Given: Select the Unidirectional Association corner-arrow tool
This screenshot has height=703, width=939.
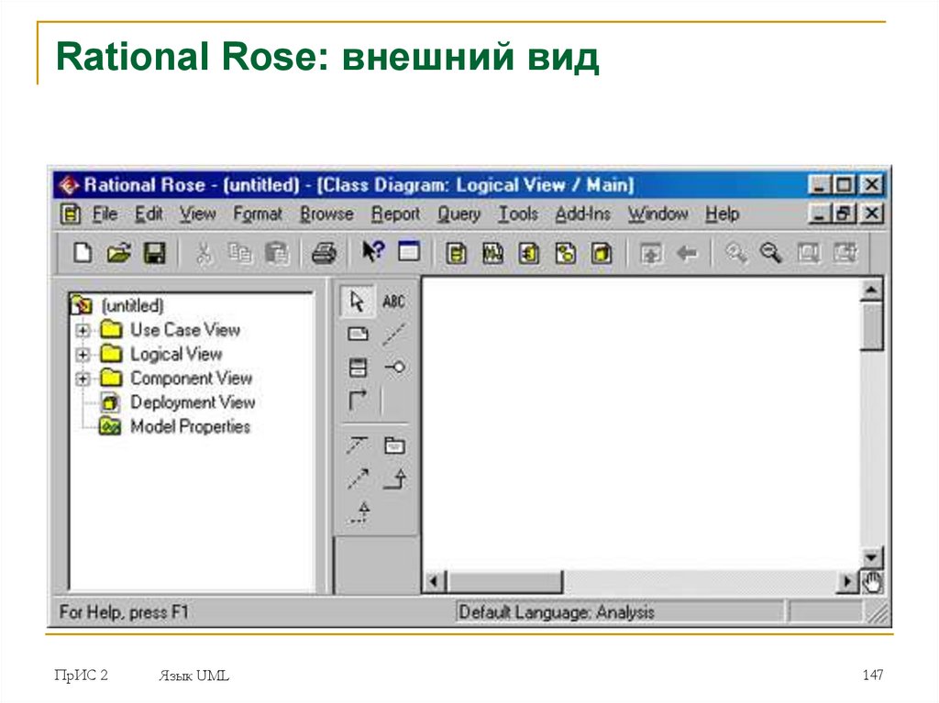Looking at the screenshot, I should (358, 400).
